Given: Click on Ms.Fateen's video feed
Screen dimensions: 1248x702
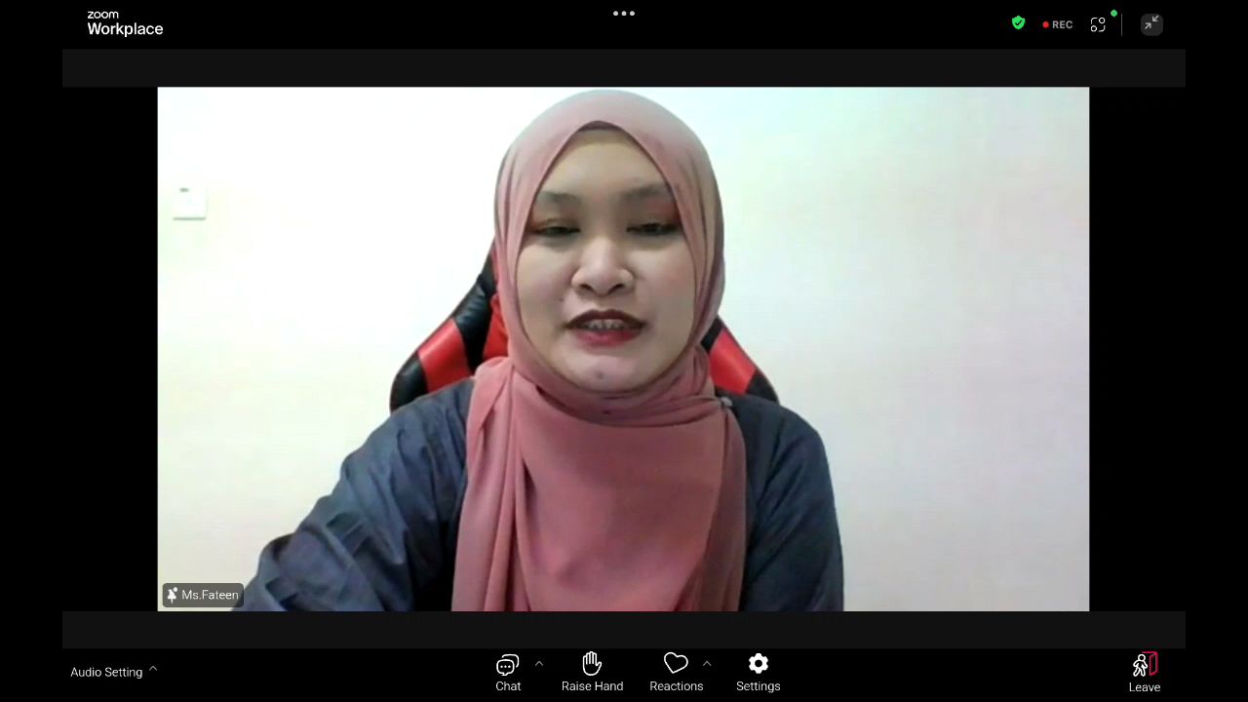Looking at the screenshot, I should 623,349.
